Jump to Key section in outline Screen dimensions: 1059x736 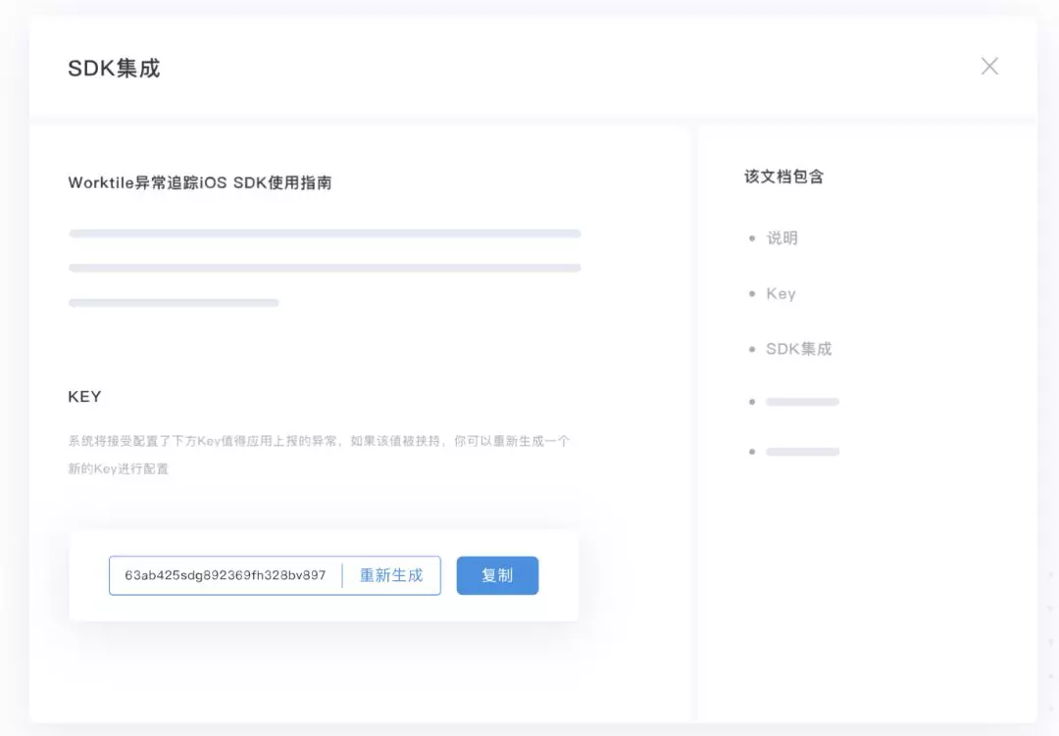click(x=781, y=294)
